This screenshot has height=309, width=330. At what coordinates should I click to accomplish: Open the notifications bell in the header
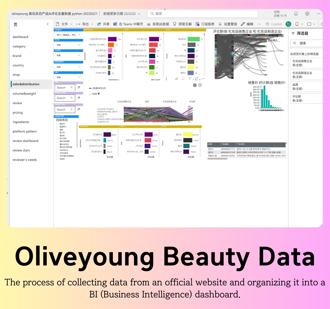click(x=296, y=14)
